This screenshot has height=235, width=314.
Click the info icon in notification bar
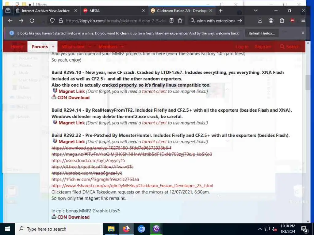[x=12, y=33]
